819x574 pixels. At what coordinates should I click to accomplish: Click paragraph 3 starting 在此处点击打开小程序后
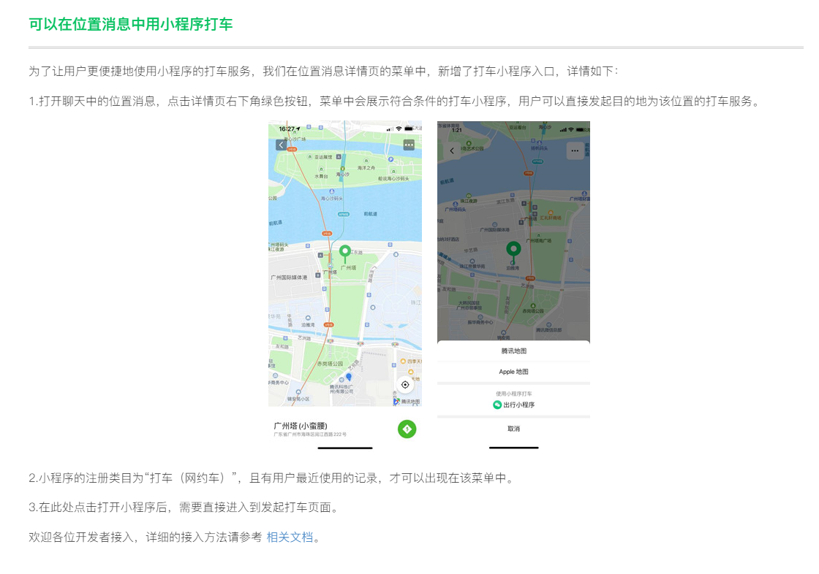184,508
